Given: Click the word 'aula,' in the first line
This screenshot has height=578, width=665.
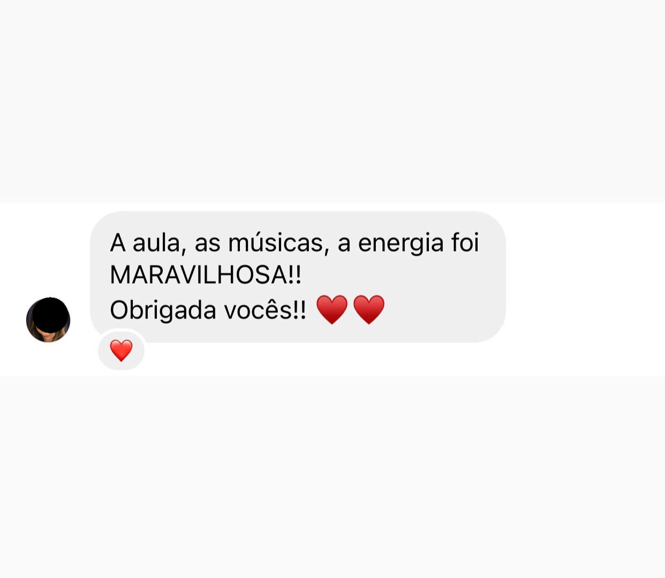Looking at the screenshot, I should tap(159, 243).
